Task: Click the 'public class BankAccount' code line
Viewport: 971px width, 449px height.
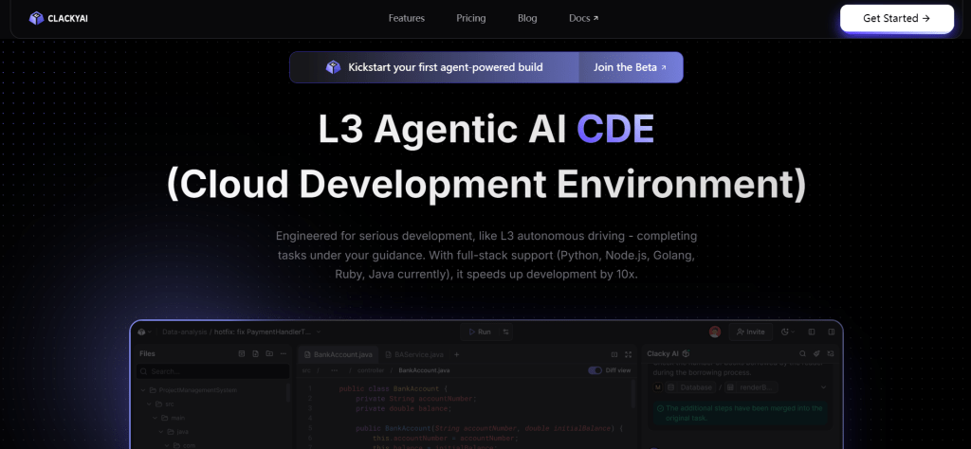Action: pos(393,388)
